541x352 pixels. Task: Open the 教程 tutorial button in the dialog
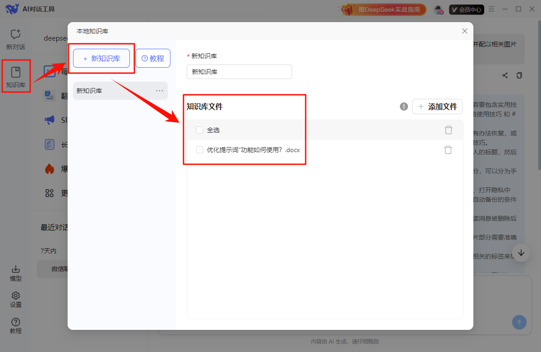pyautogui.click(x=152, y=58)
